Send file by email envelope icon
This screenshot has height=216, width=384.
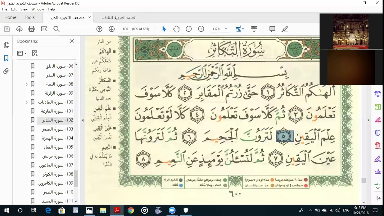(x=44, y=29)
